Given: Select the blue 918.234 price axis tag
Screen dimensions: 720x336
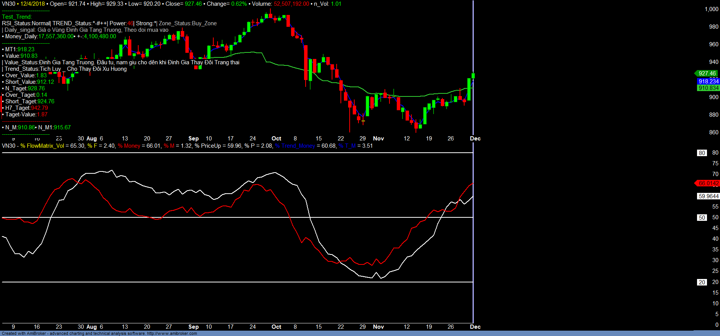Looking at the screenshot, I should [708, 82].
